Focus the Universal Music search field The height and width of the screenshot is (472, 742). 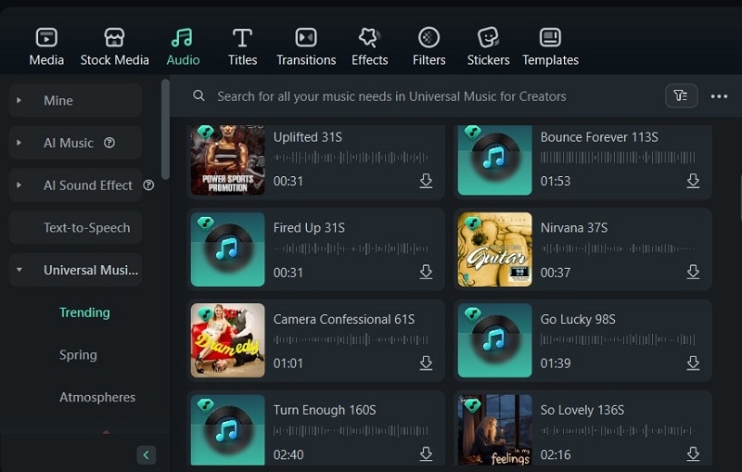tap(391, 96)
